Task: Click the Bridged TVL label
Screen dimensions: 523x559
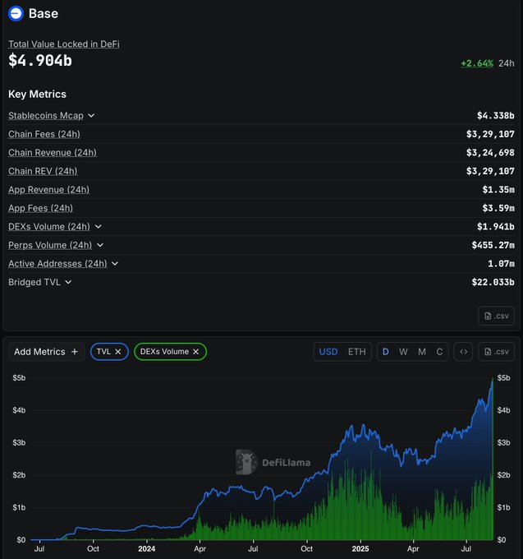Action: [34, 282]
